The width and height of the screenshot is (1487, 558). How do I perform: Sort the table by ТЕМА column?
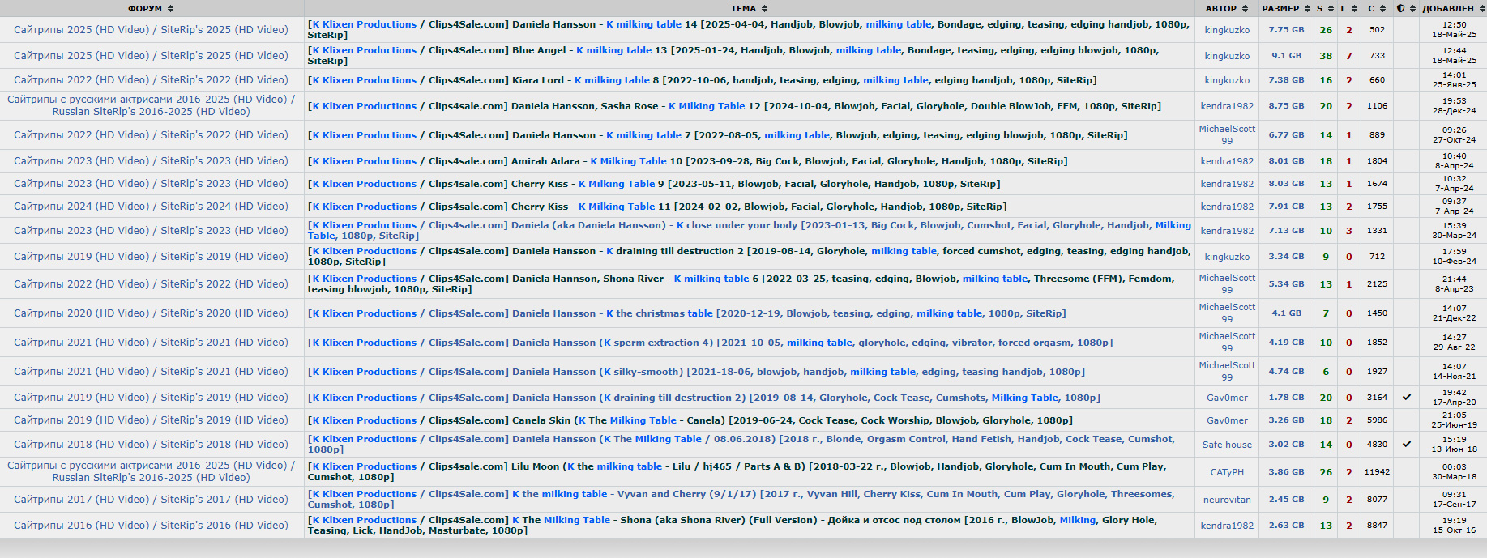coord(749,8)
